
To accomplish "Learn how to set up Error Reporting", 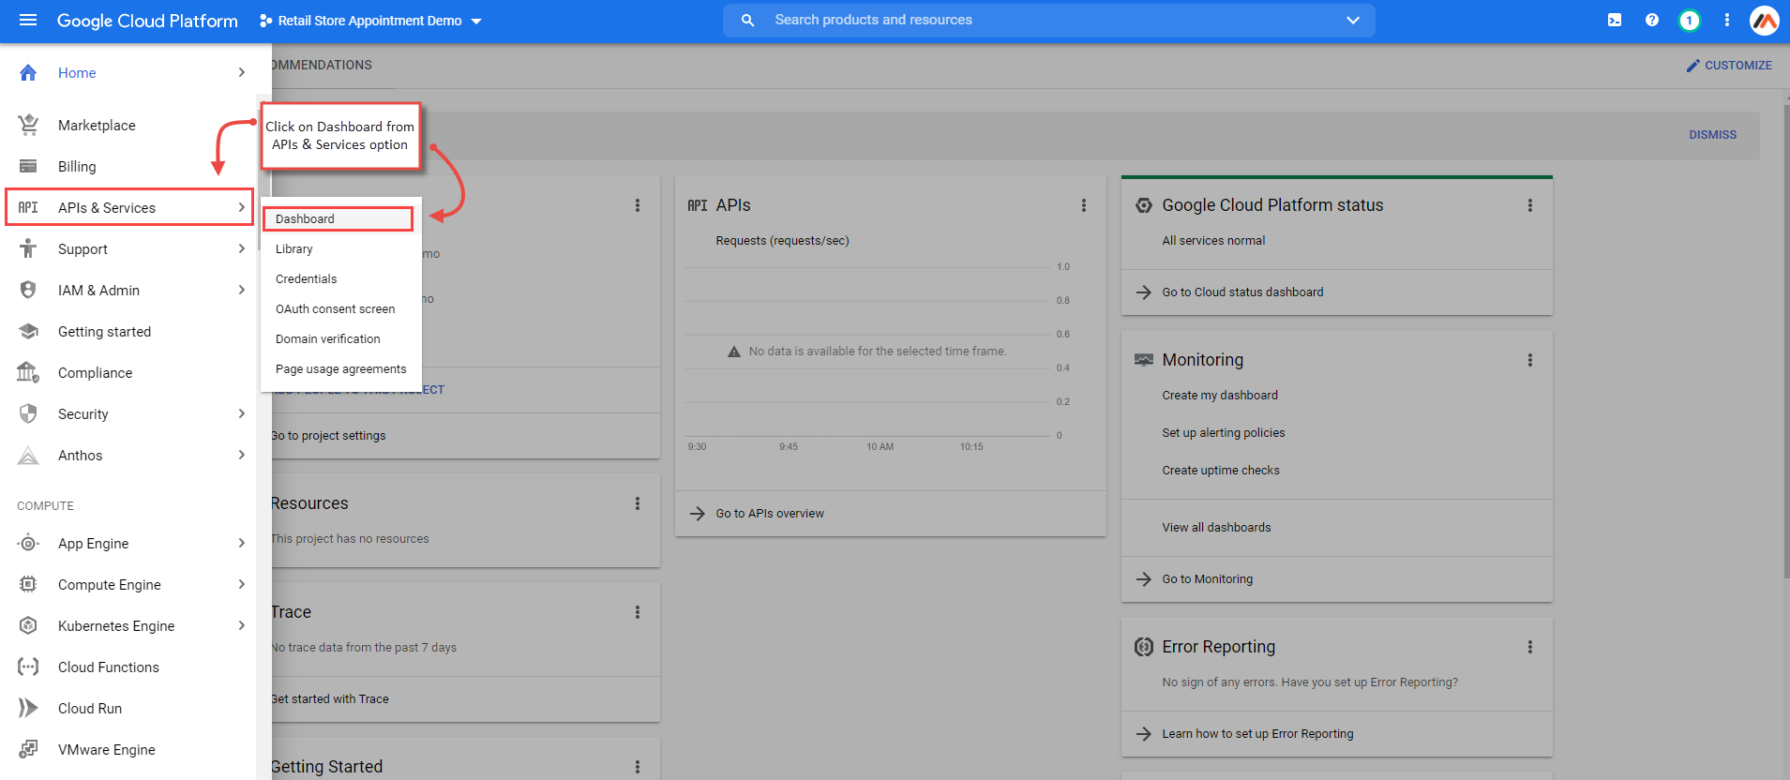I will 1257,734.
